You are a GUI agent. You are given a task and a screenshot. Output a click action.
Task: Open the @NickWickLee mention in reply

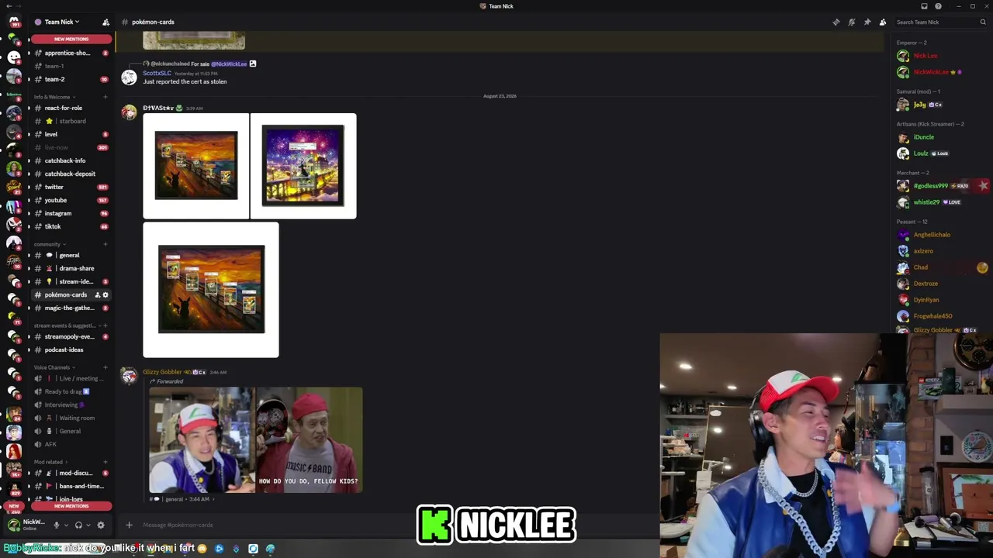[229, 64]
